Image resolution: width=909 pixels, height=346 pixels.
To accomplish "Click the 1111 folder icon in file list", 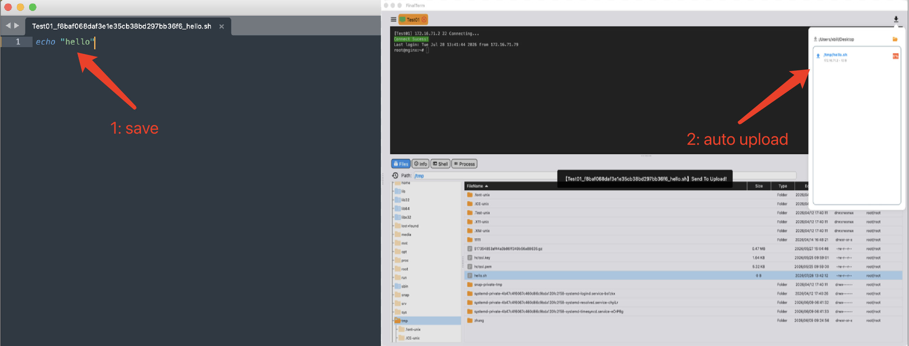I will (x=470, y=240).
